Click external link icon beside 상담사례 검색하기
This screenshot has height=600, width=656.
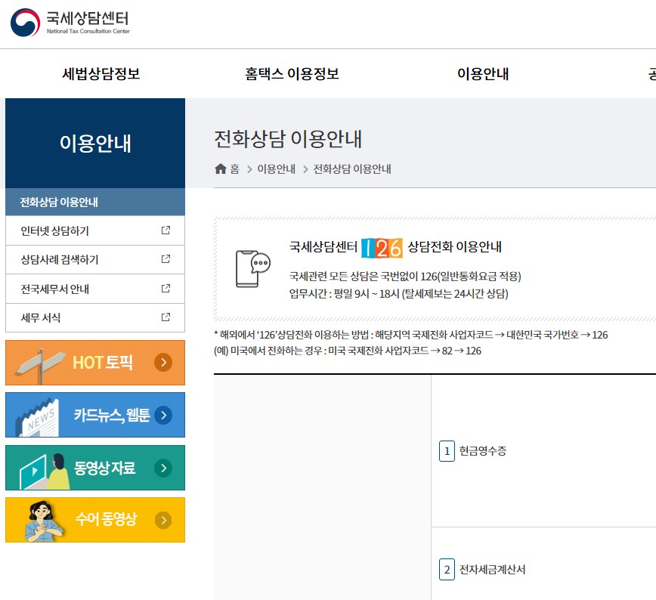tap(166, 259)
